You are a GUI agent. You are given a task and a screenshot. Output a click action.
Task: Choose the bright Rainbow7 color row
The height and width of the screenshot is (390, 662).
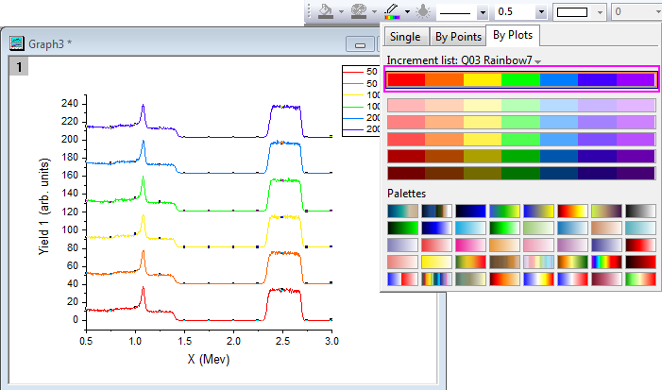tap(521, 79)
